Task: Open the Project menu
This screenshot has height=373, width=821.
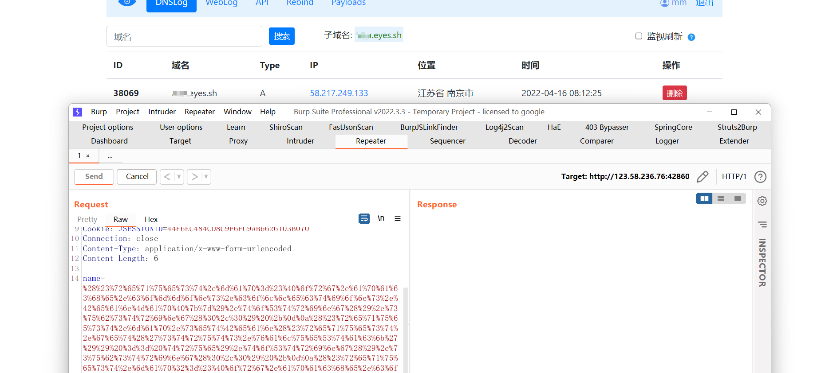Action: click(127, 112)
